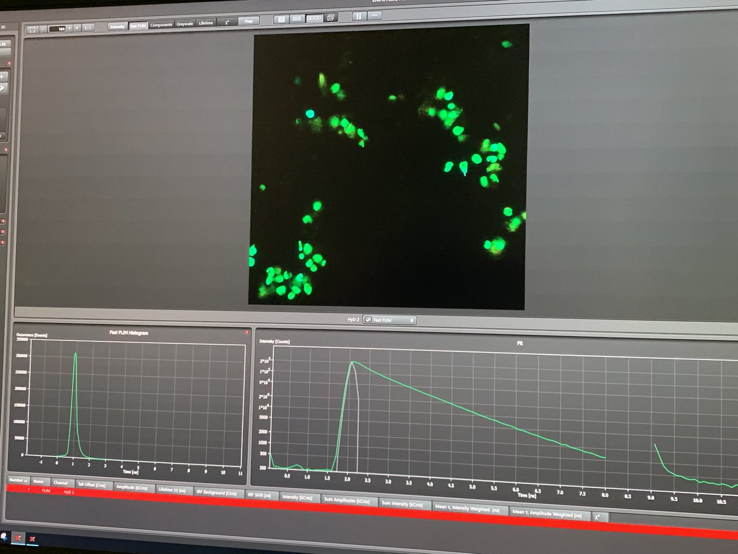Select the two-panel view layout icon
738x554 pixels.
[297, 18]
